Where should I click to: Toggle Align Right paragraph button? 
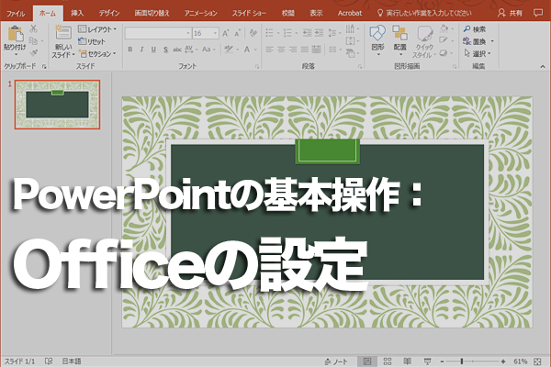point(293,50)
